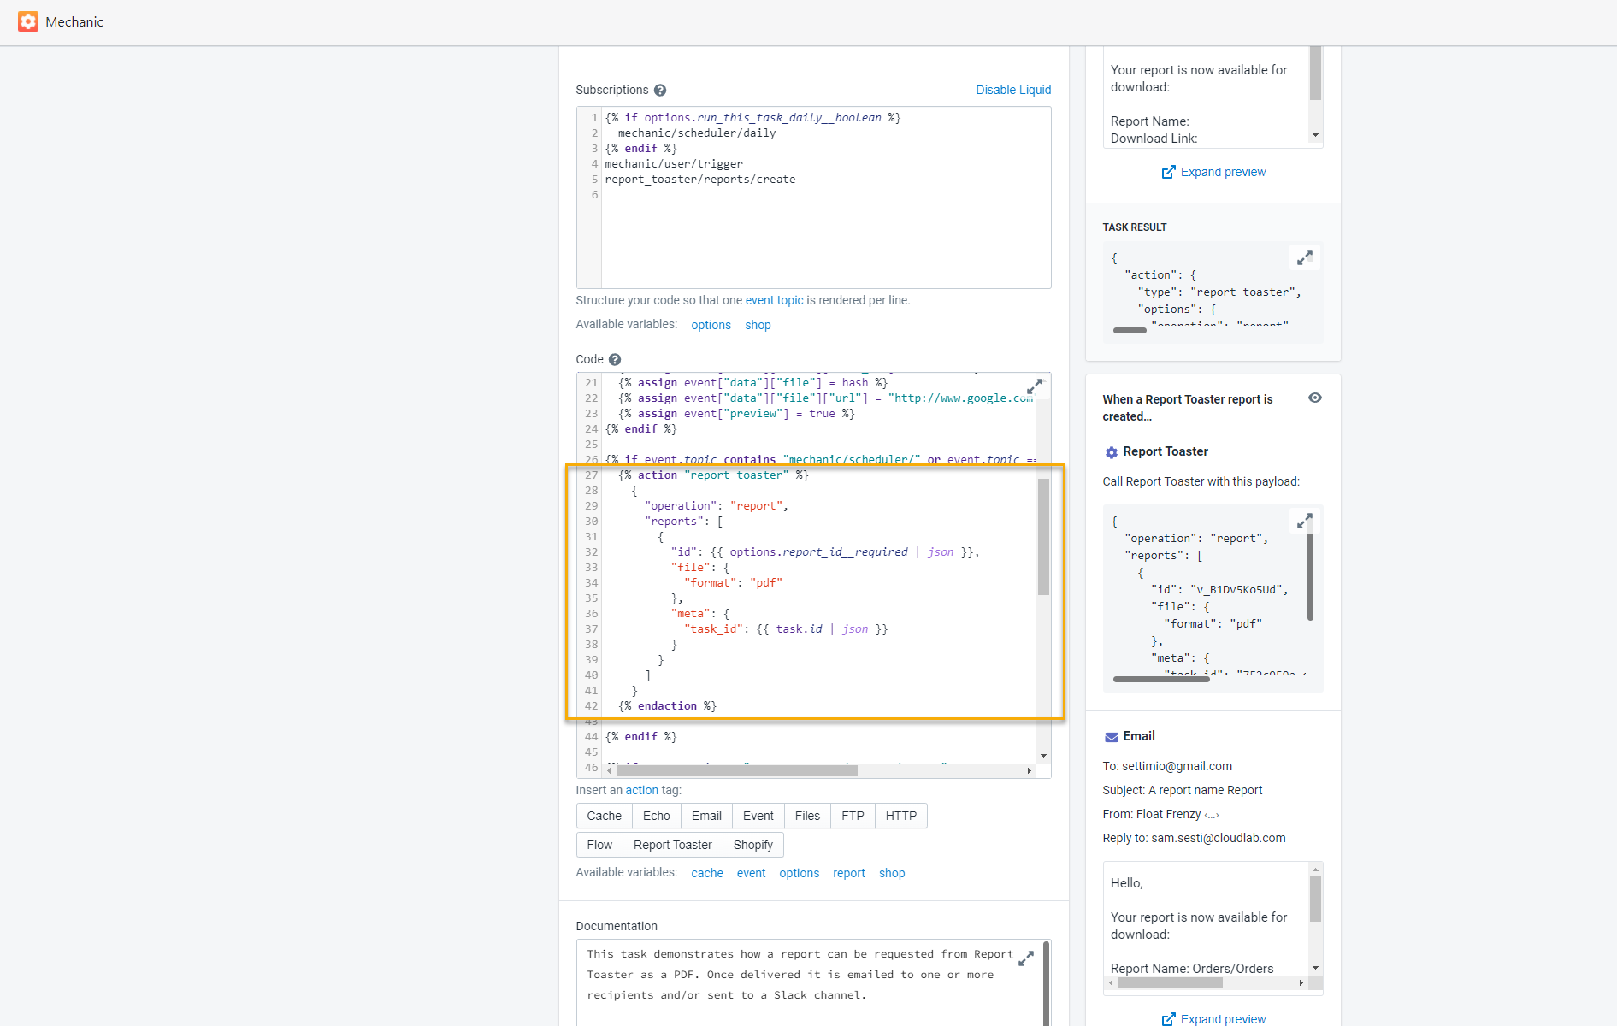The height and width of the screenshot is (1026, 1617).
Task: Expand the From address details ellipsis
Action: point(1212,815)
